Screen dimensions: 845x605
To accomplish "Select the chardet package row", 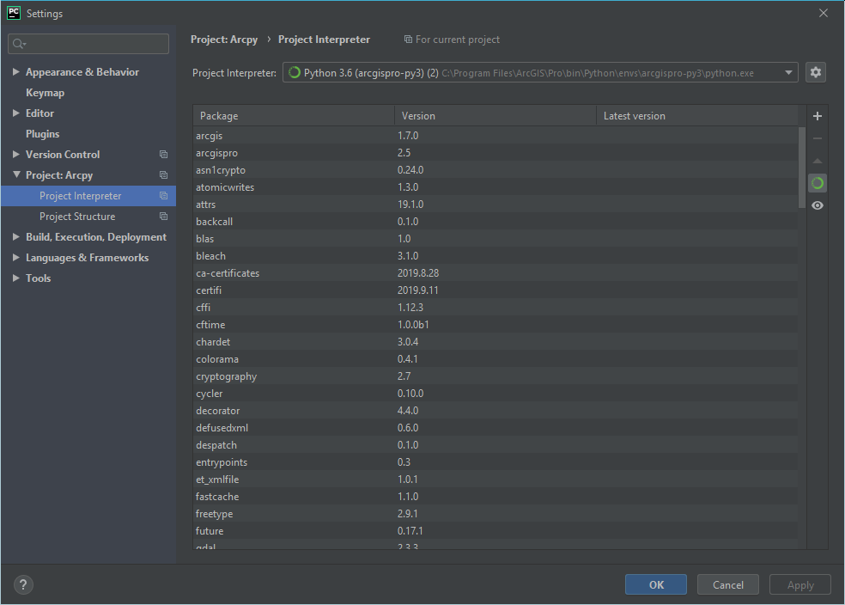I will point(495,342).
